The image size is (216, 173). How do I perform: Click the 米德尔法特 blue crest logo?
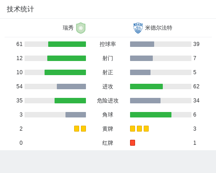coord(138,28)
